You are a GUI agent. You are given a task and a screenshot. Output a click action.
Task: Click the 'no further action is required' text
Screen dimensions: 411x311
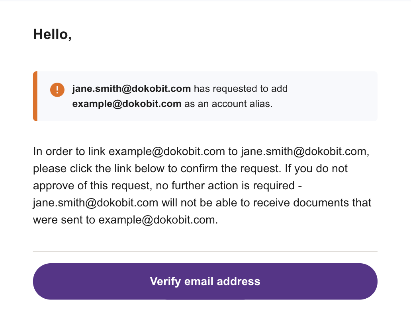225,186
